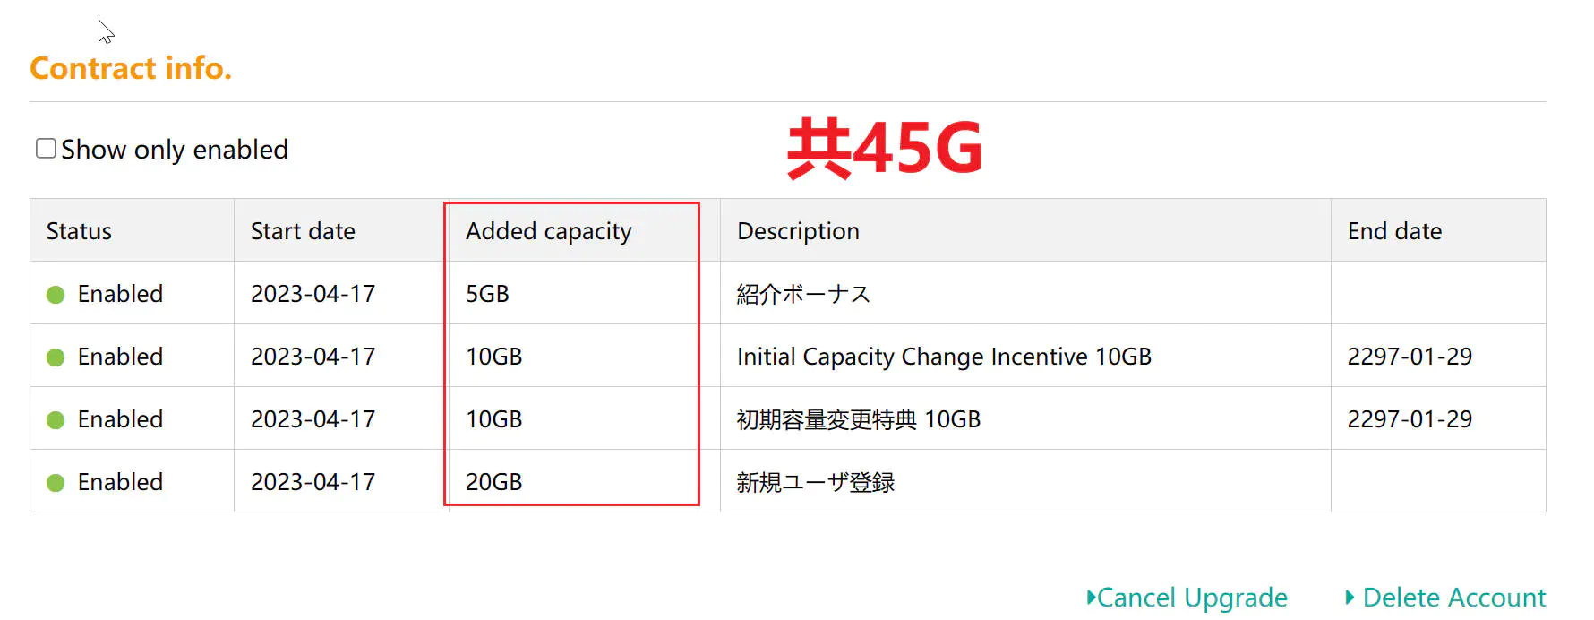This screenshot has height=620, width=1594.
Task: Click the Cancel Upgrade link
Action: pyautogui.click(x=1192, y=598)
